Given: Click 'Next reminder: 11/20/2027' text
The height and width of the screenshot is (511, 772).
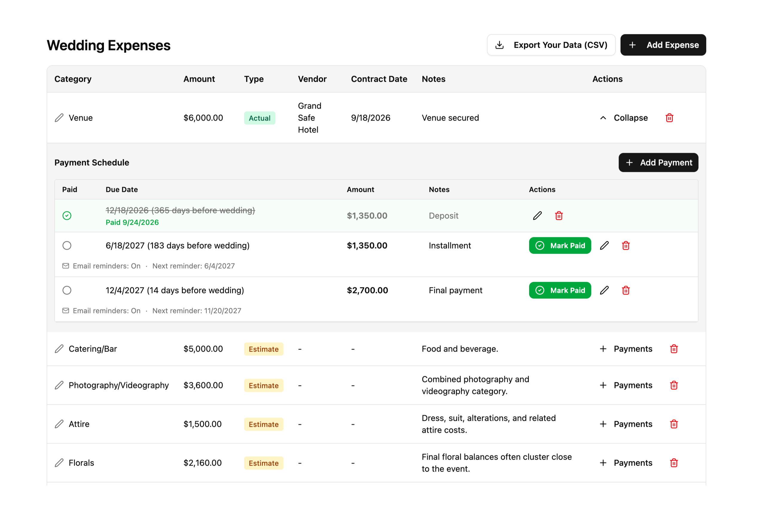Looking at the screenshot, I should click(197, 311).
